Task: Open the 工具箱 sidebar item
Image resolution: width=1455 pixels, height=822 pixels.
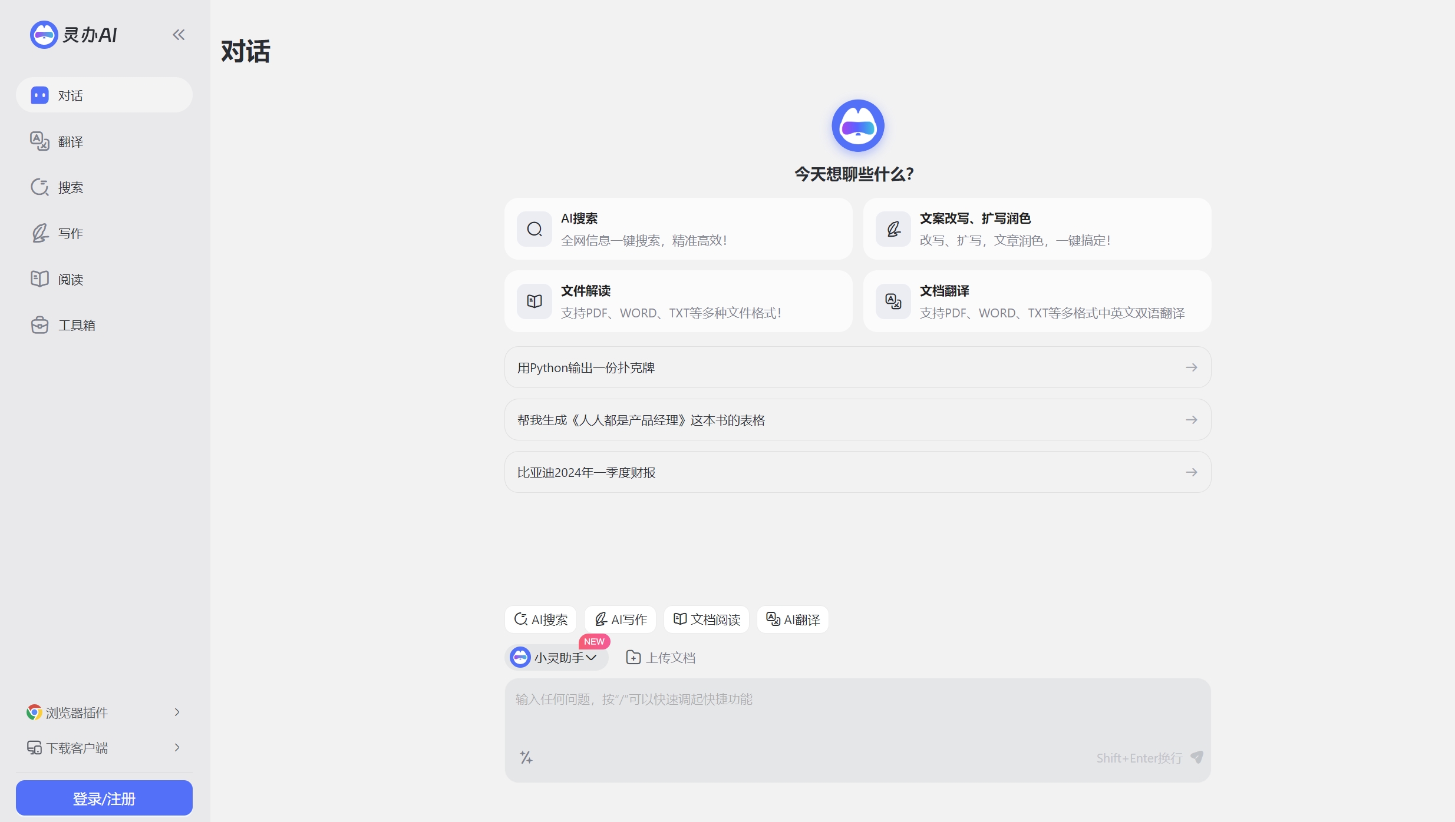Action: coord(104,325)
